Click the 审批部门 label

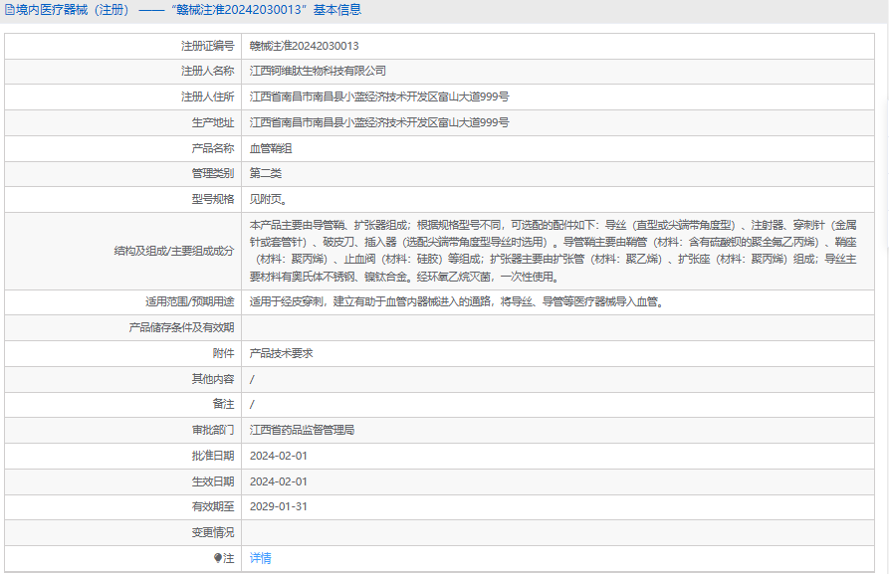(213, 430)
